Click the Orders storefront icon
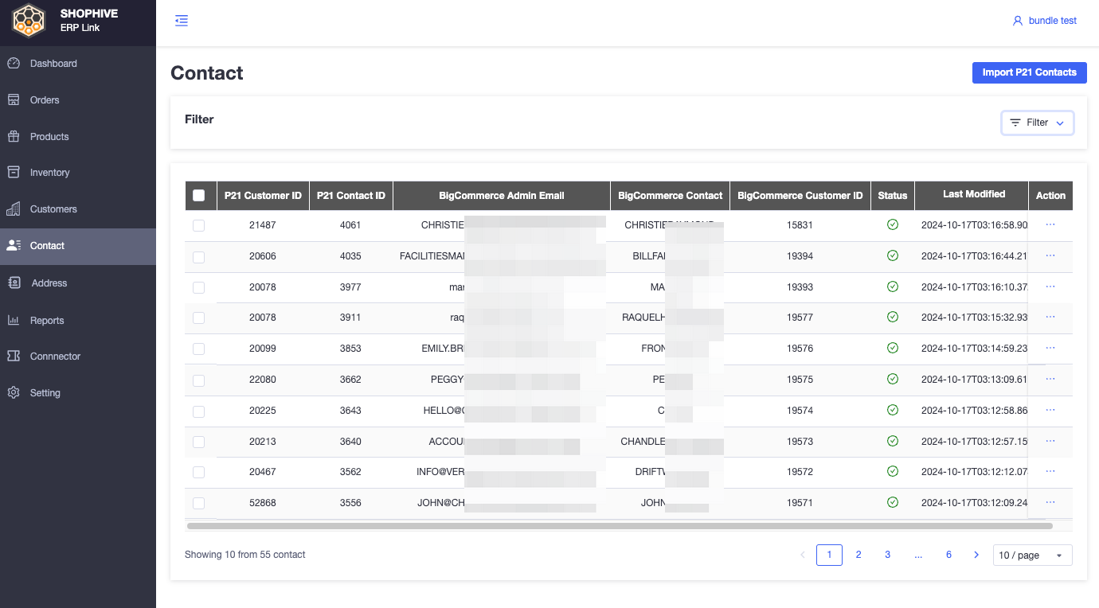This screenshot has width=1099, height=608. [14, 100]
